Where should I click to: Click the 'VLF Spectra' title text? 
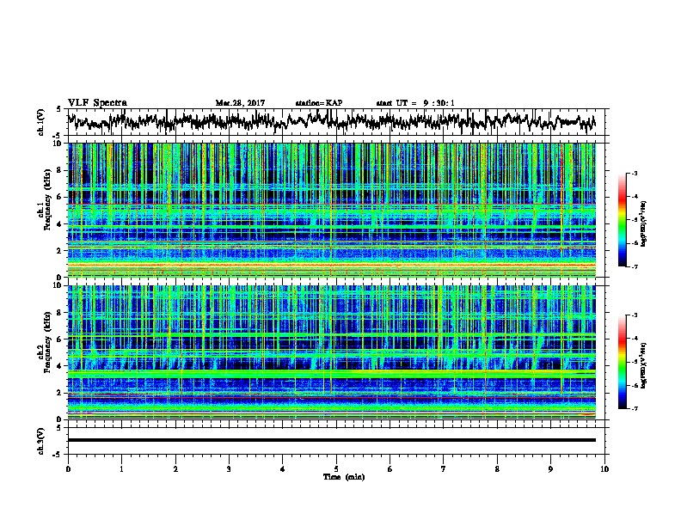(x=97, y=103)
